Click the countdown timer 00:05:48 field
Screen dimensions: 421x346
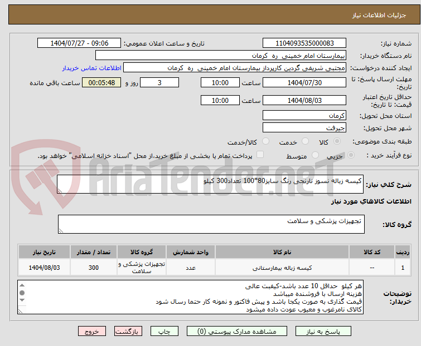click(x=101, y=82)
